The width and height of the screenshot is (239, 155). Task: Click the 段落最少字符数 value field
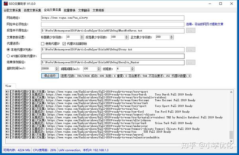click(118, 37)
